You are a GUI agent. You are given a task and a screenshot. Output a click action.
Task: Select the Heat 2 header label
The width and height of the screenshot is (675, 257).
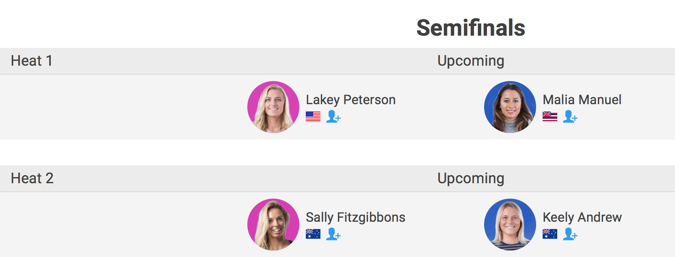pos(32,178)
